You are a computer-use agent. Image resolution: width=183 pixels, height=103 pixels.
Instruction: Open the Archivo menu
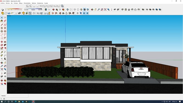click(2, 3)
